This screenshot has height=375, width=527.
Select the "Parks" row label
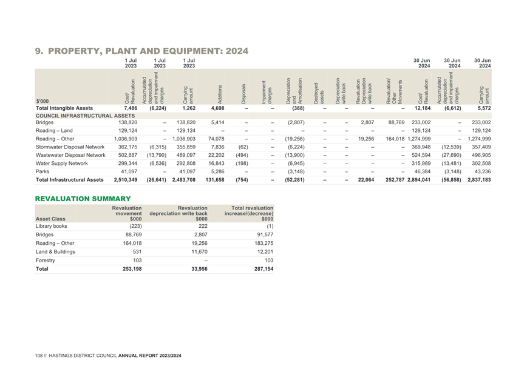click(42, 171)
